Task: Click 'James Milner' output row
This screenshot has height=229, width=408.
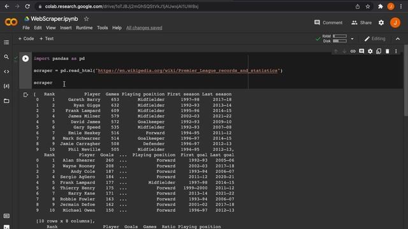Action: pyautogui.click(x=134, y=116)
